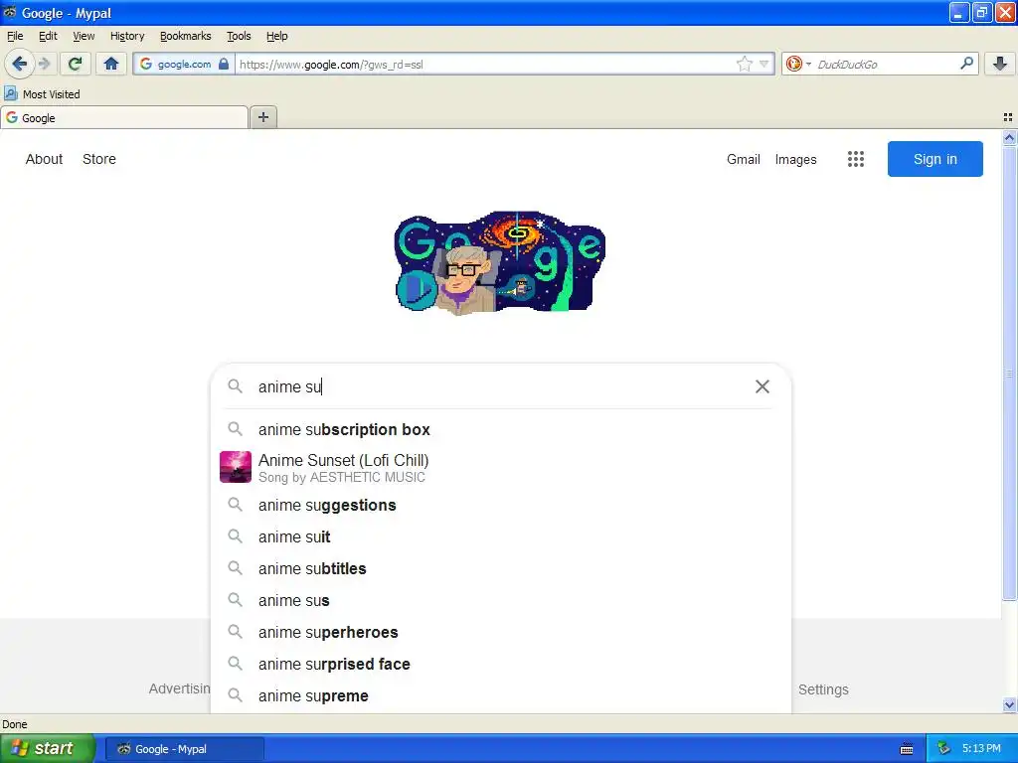Click the system tray icon beside clock
The width and height of the screenshot is (1018, 763).
(943, 749)
